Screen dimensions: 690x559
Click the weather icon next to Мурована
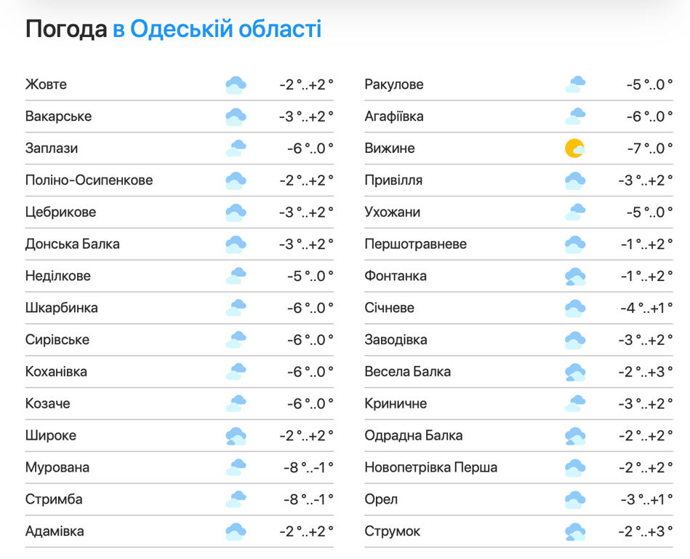point(236,468)
